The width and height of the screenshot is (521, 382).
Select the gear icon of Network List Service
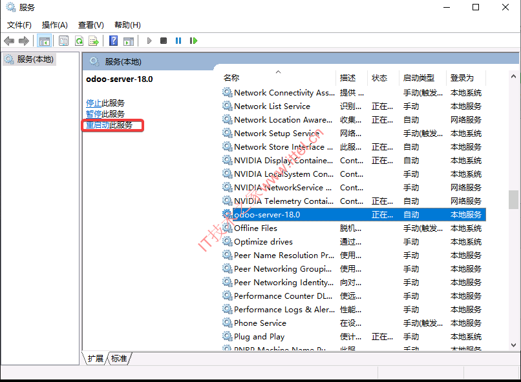tap(228, 106)
